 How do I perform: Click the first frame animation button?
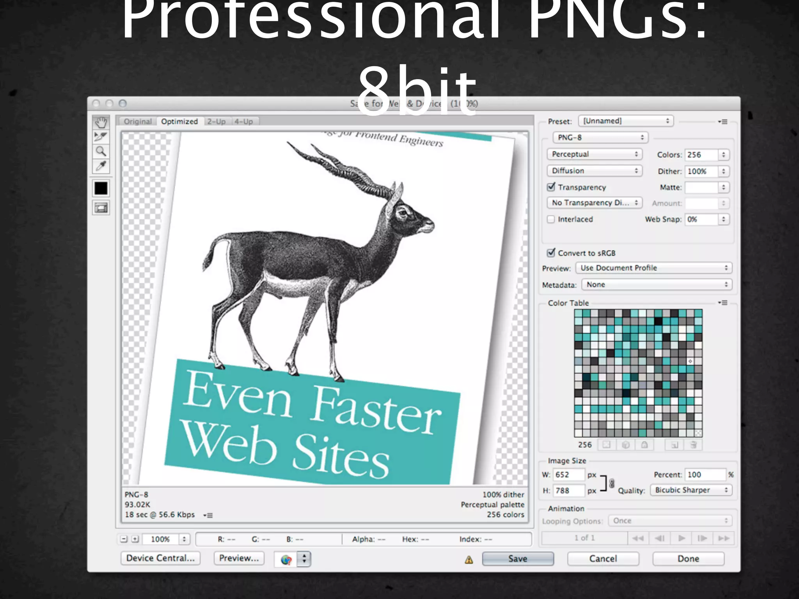[x=638, y=538]
